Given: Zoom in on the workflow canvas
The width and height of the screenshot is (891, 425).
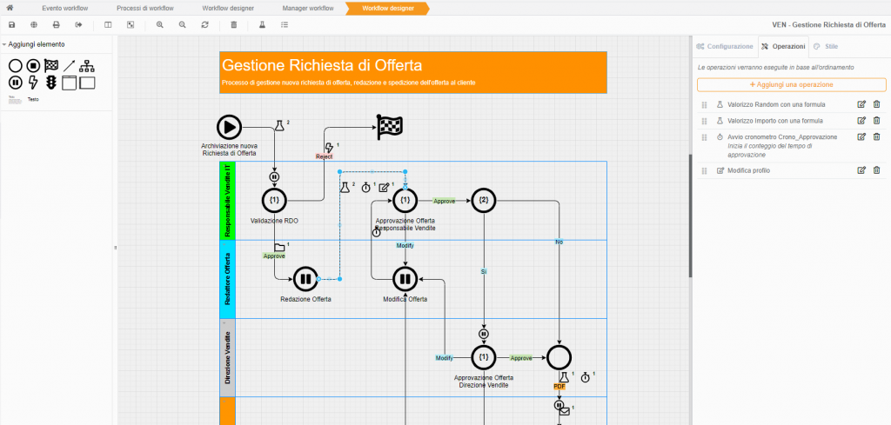Looking at the screenshot, I should click(160, 25).
